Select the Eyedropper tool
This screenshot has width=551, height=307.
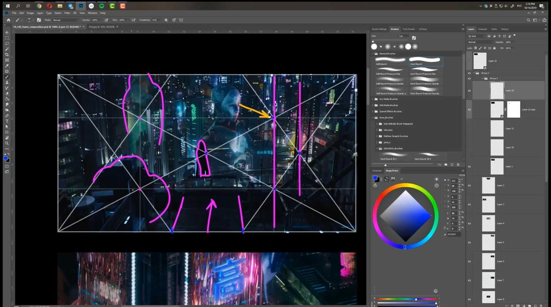pyautogui.click(x=7, y=66)
